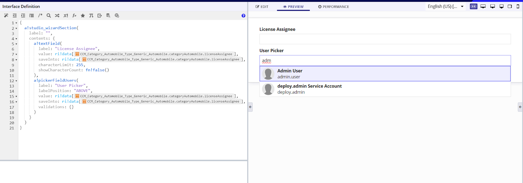Screen dimensions: 523x183
Task: Click the a!textField function name
Action: [47, 44]
